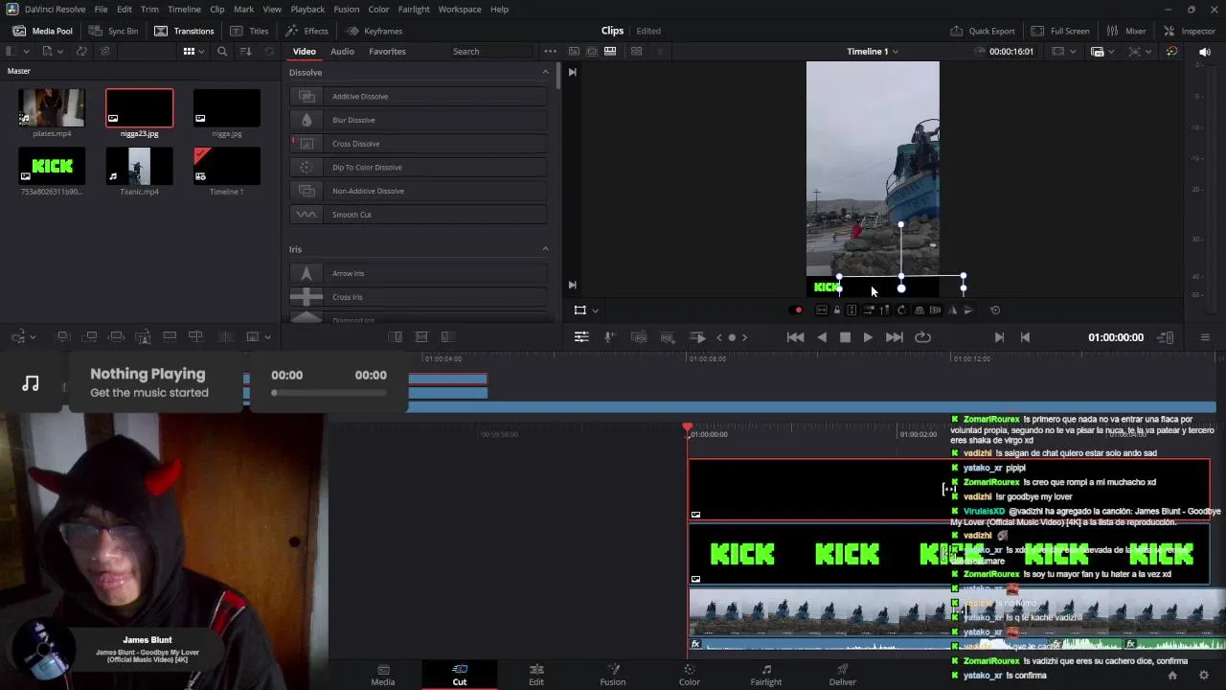Click the media pool sort icon
This screenshot has height=690, width=1226.
[x=246, y=51]
